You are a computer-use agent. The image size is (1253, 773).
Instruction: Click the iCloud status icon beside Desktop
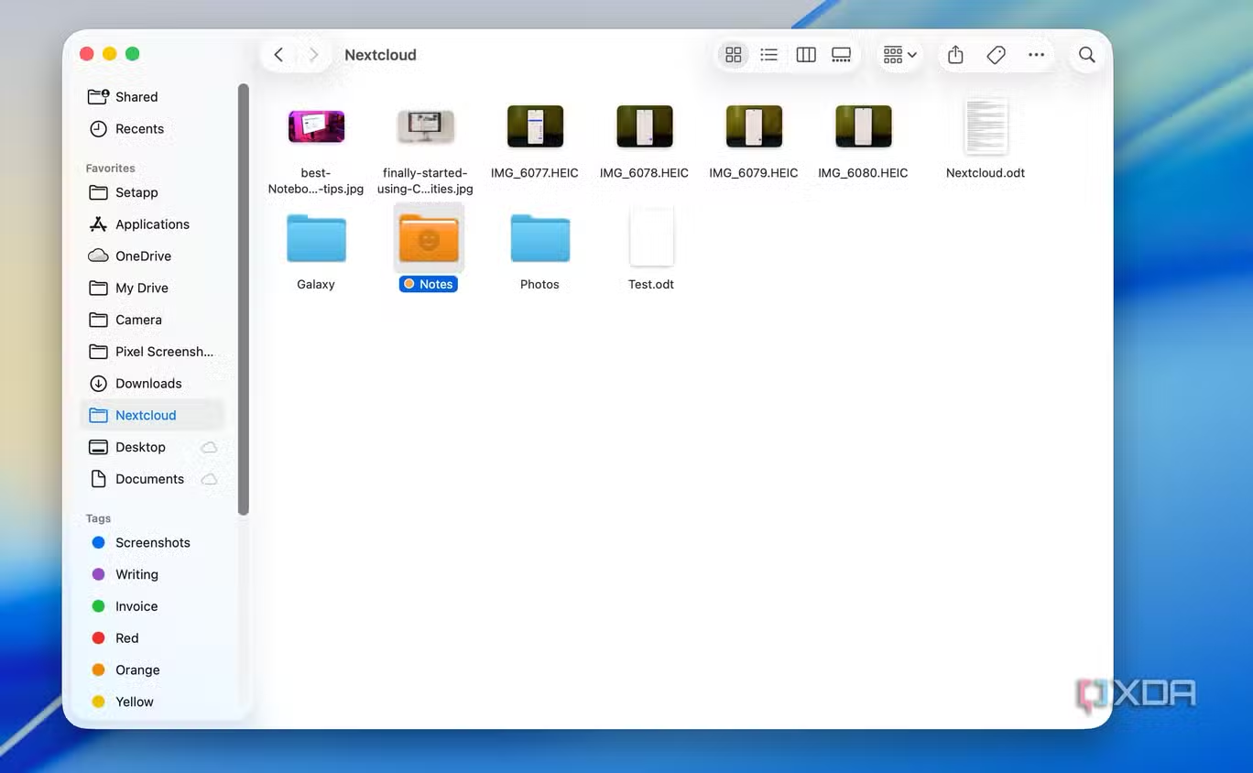click(209, 447)
